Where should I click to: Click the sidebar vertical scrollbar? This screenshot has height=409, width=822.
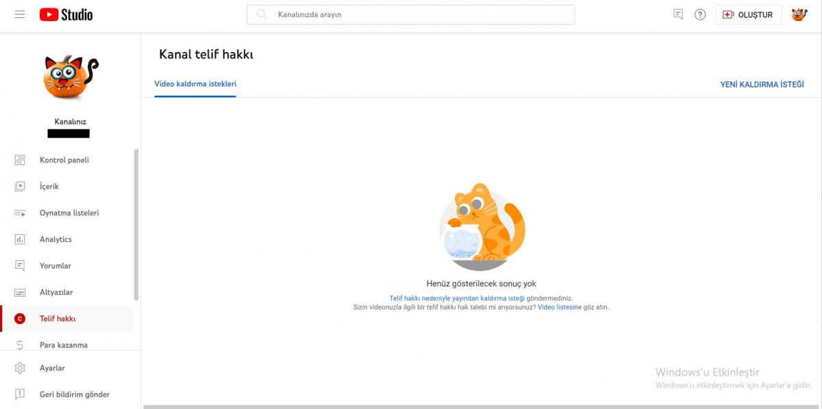[136, 224]
